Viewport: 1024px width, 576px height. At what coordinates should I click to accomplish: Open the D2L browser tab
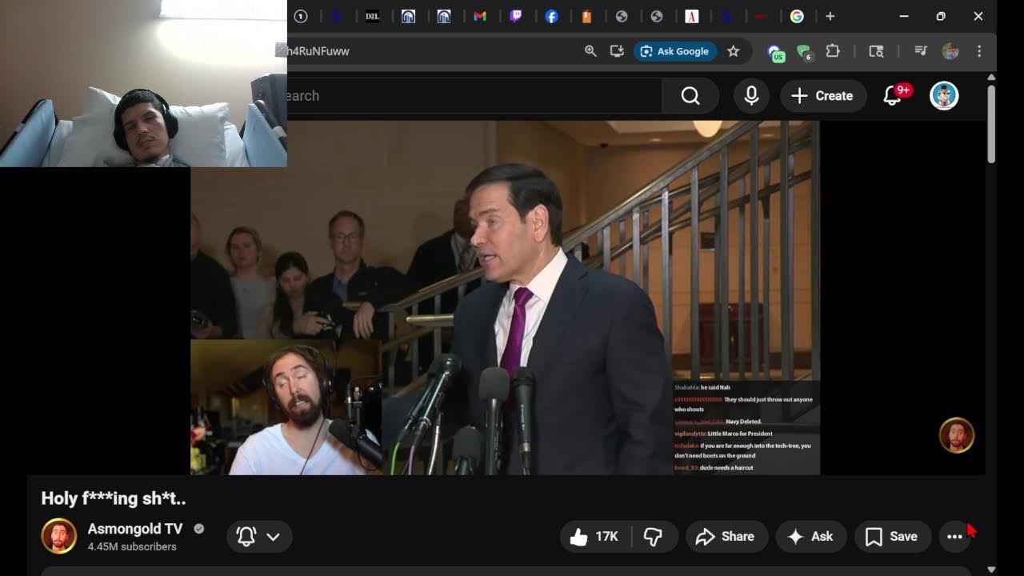372,16
